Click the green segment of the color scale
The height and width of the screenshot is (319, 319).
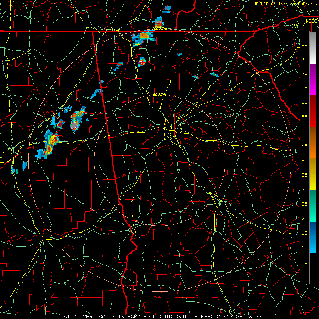point(313,206)
